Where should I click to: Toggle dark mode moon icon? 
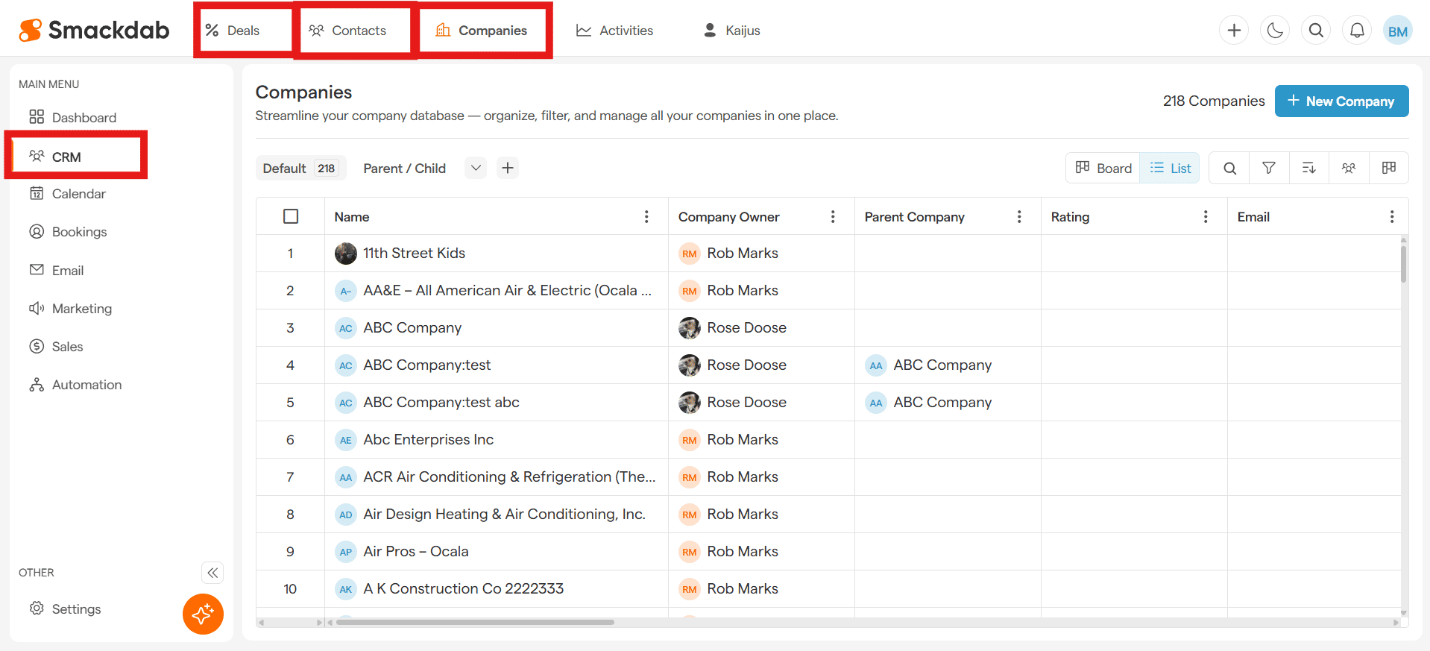point(1275,31)
